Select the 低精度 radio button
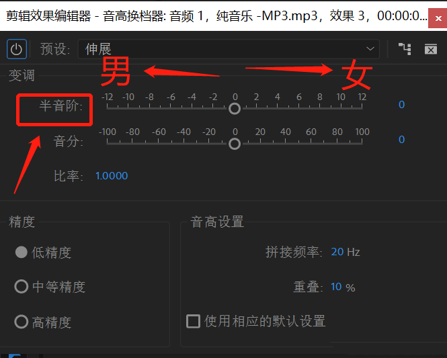 [22, 253]
